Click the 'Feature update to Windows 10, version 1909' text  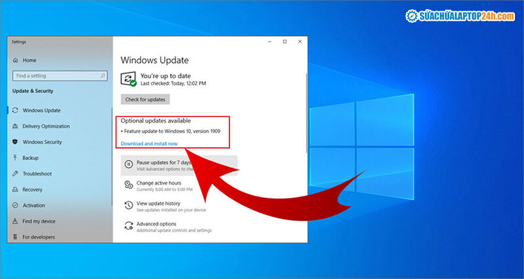(x=170, y=132)
